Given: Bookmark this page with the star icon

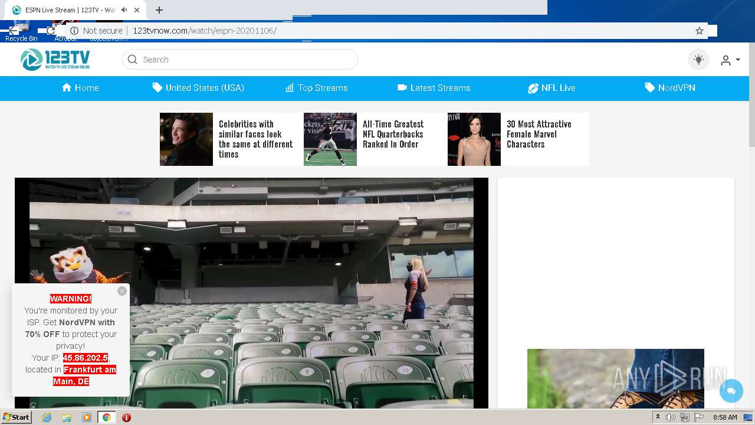Looking at the screenshot, I should tap(700, 31).
